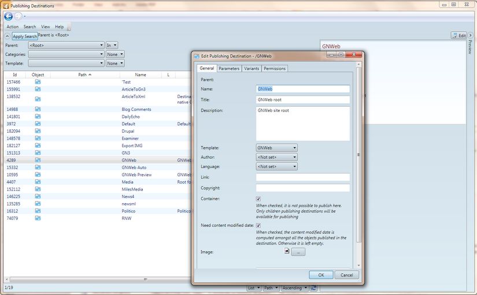Click the greyed Forward navigation arrow

click(x=19, y=16)
